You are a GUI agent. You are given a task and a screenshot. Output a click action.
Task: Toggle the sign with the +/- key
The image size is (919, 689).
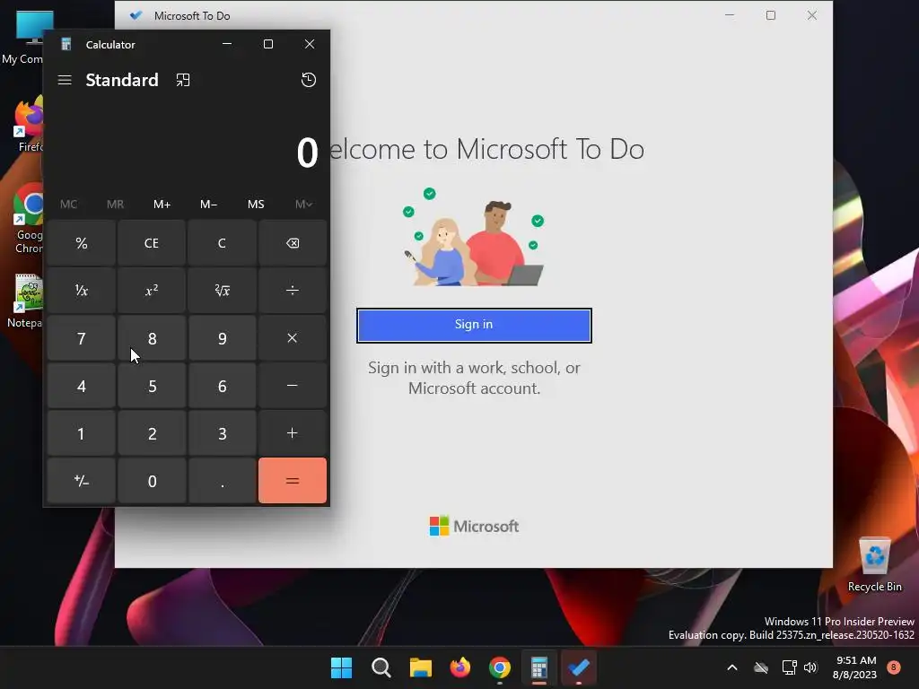point(82,481)
